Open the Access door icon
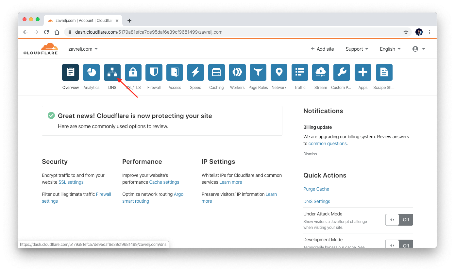This screenshot has height=272, width=455. [x=175, y=72]
